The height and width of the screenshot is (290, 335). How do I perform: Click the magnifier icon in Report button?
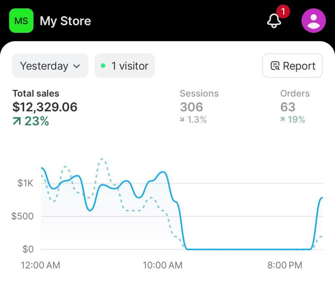point(275,66)
